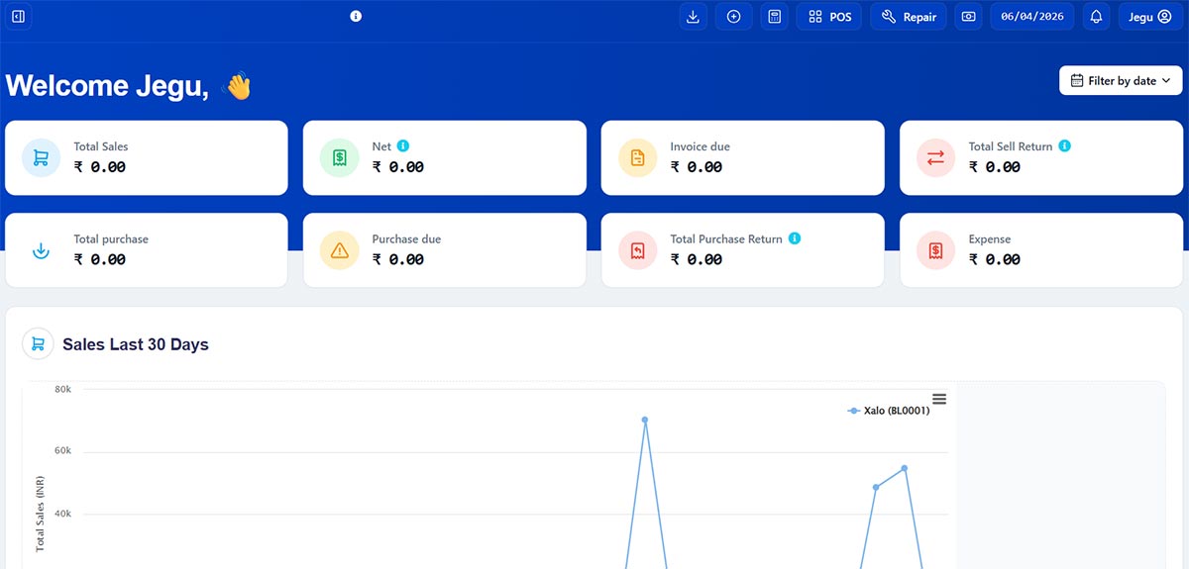This screenshot has height=569, width=1189.
Task: Click the Sales Last 30 Days heading
Action: click(x=136, y=344)
